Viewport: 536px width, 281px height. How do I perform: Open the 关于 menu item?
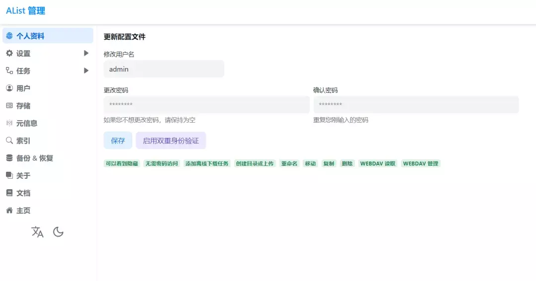click(48, 175)
